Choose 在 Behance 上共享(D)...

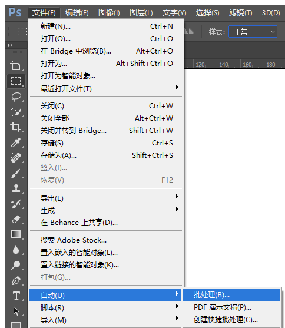click(107, 223)
